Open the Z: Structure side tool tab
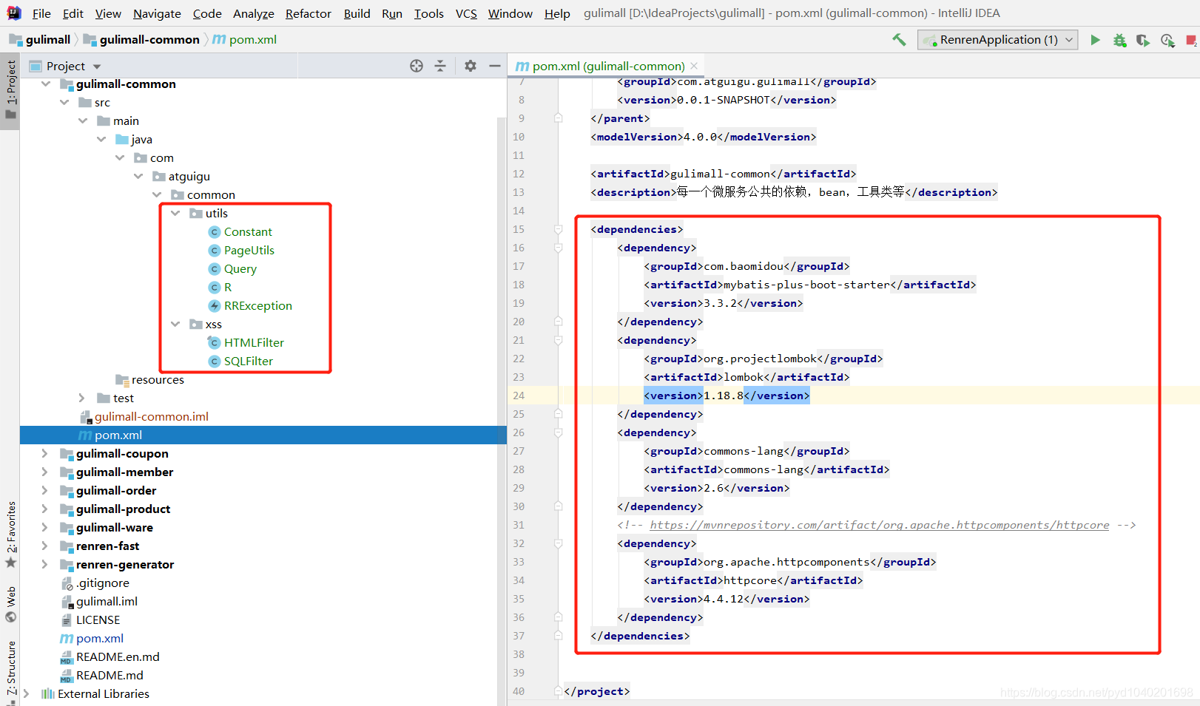Viewport: 1200px width, 706px height. pyautogui.click(x=10, y=671)
